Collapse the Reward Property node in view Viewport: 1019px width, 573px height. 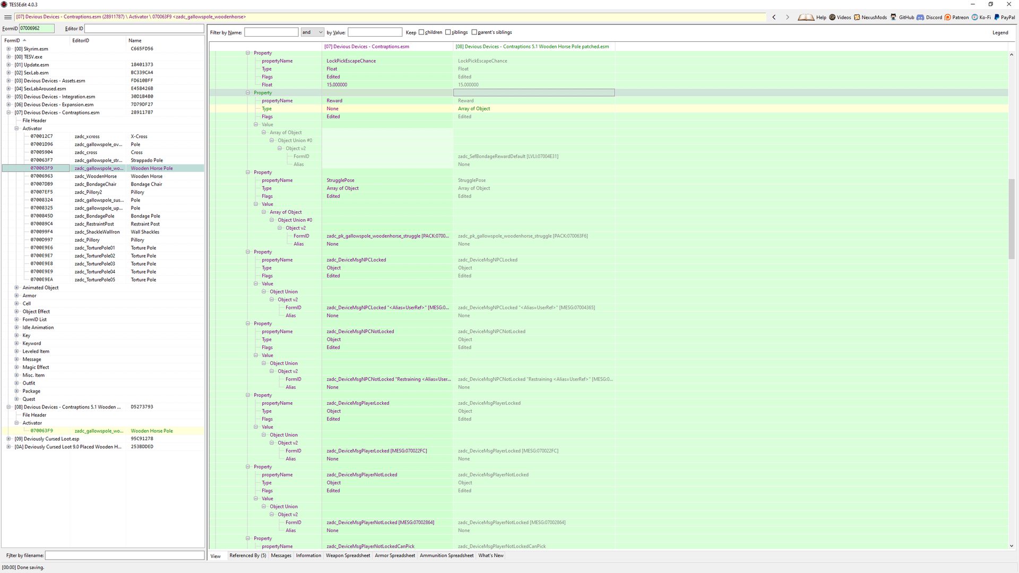[248, 93]
